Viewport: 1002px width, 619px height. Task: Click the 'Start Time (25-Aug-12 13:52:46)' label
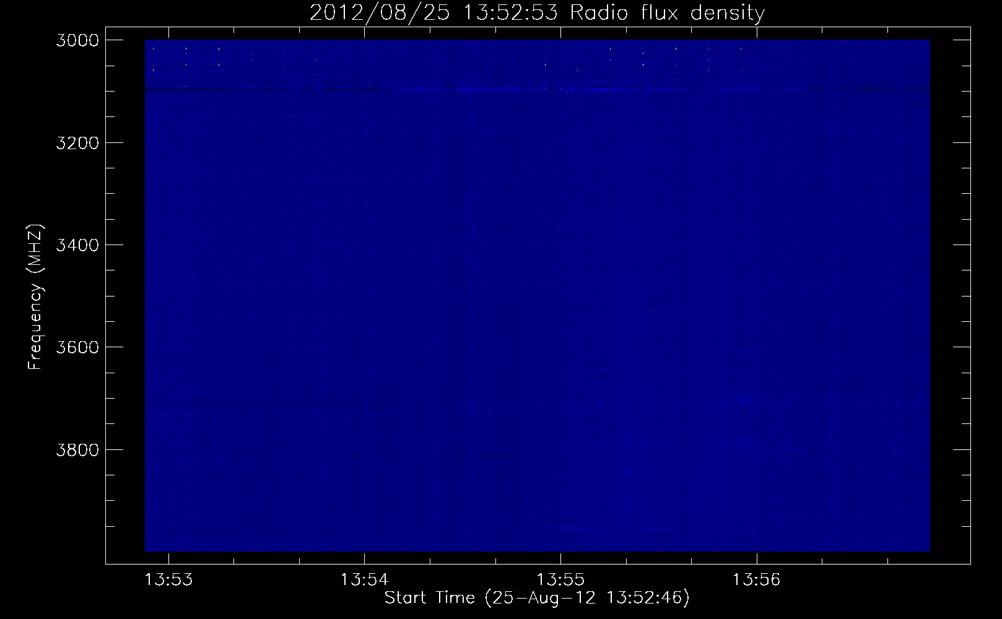(x=537, y=598)
